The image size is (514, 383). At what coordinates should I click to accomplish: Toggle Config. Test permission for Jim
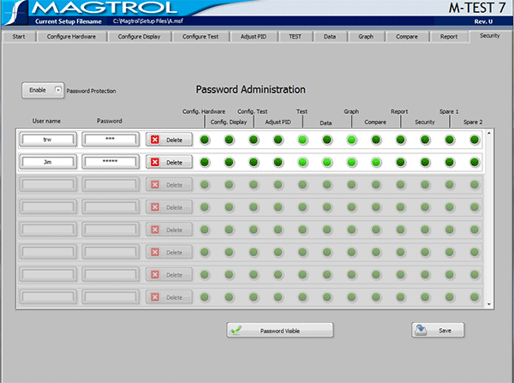tap(254, 162)
